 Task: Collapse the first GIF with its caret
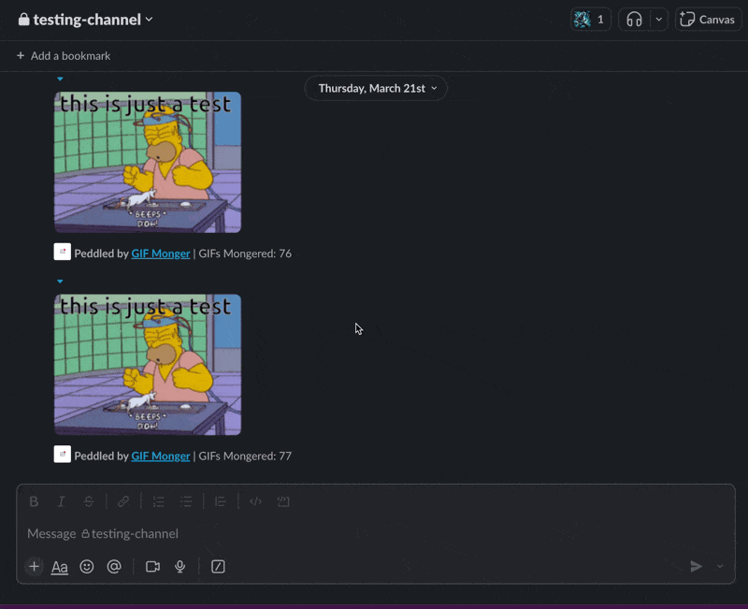(61, 80)
